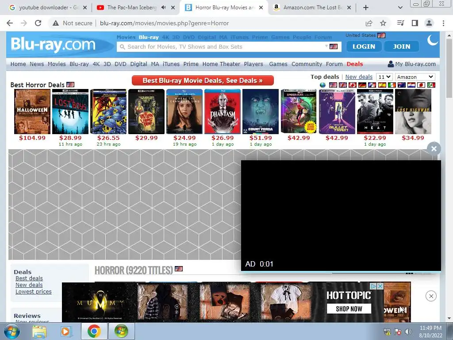The width and height of the screenshot is (453, 340).
Task: Open the Heat deal thumbnail
Action: [375, 112]
